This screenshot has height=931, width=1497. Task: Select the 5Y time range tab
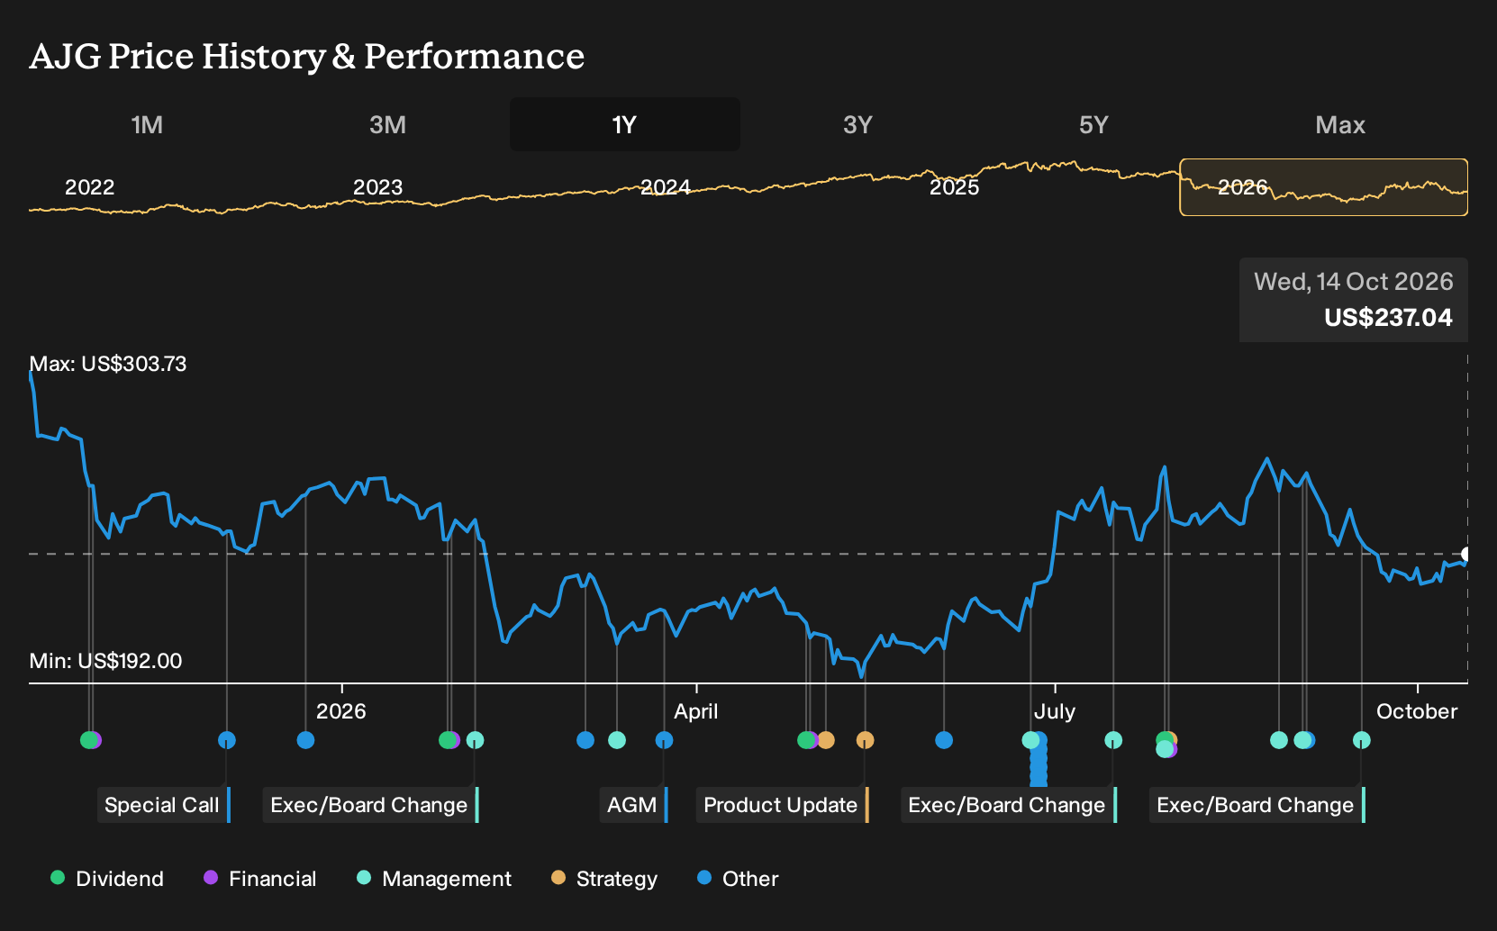point(1093,124)
